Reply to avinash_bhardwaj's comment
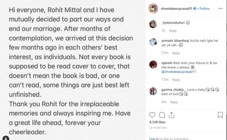This screenshot has height=140, width=227. pyautogui.click(x=176, y=53)
